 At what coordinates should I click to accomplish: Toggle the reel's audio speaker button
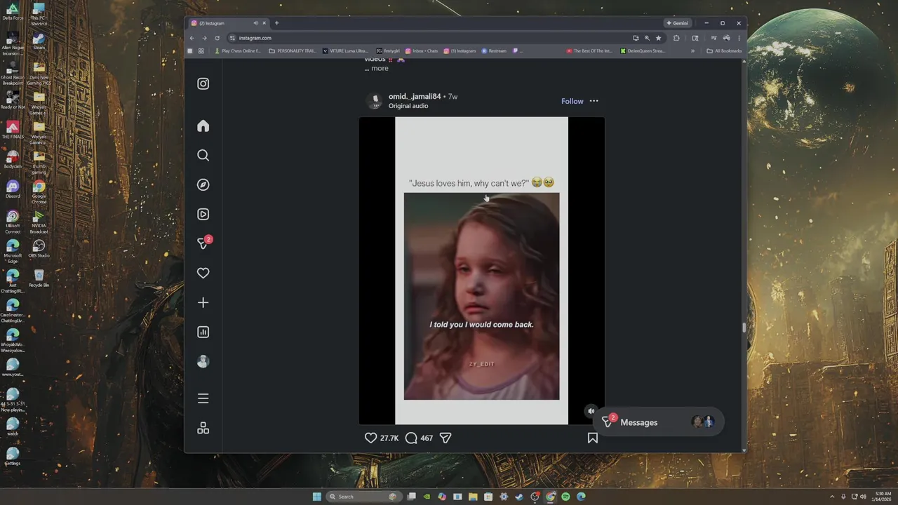pyautogui.click(x=591, y=412)
